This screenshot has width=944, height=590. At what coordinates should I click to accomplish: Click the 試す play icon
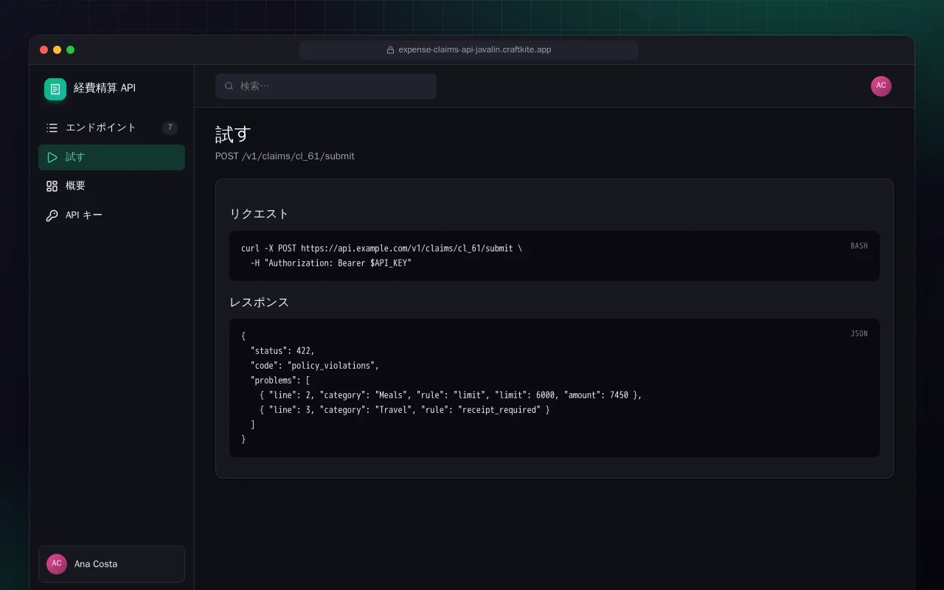tap(52, 157)
